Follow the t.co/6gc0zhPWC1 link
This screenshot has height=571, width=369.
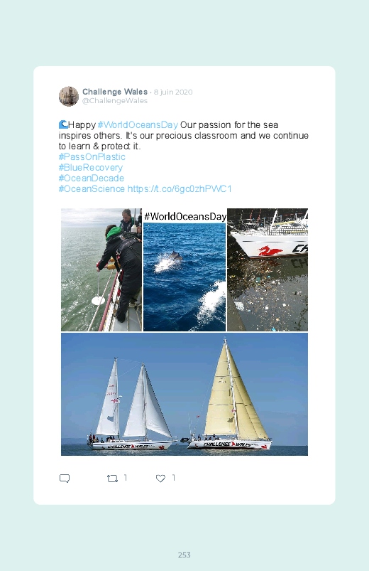(180, 188)
